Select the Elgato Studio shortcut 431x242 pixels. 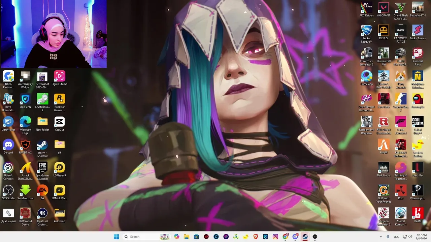59,78
